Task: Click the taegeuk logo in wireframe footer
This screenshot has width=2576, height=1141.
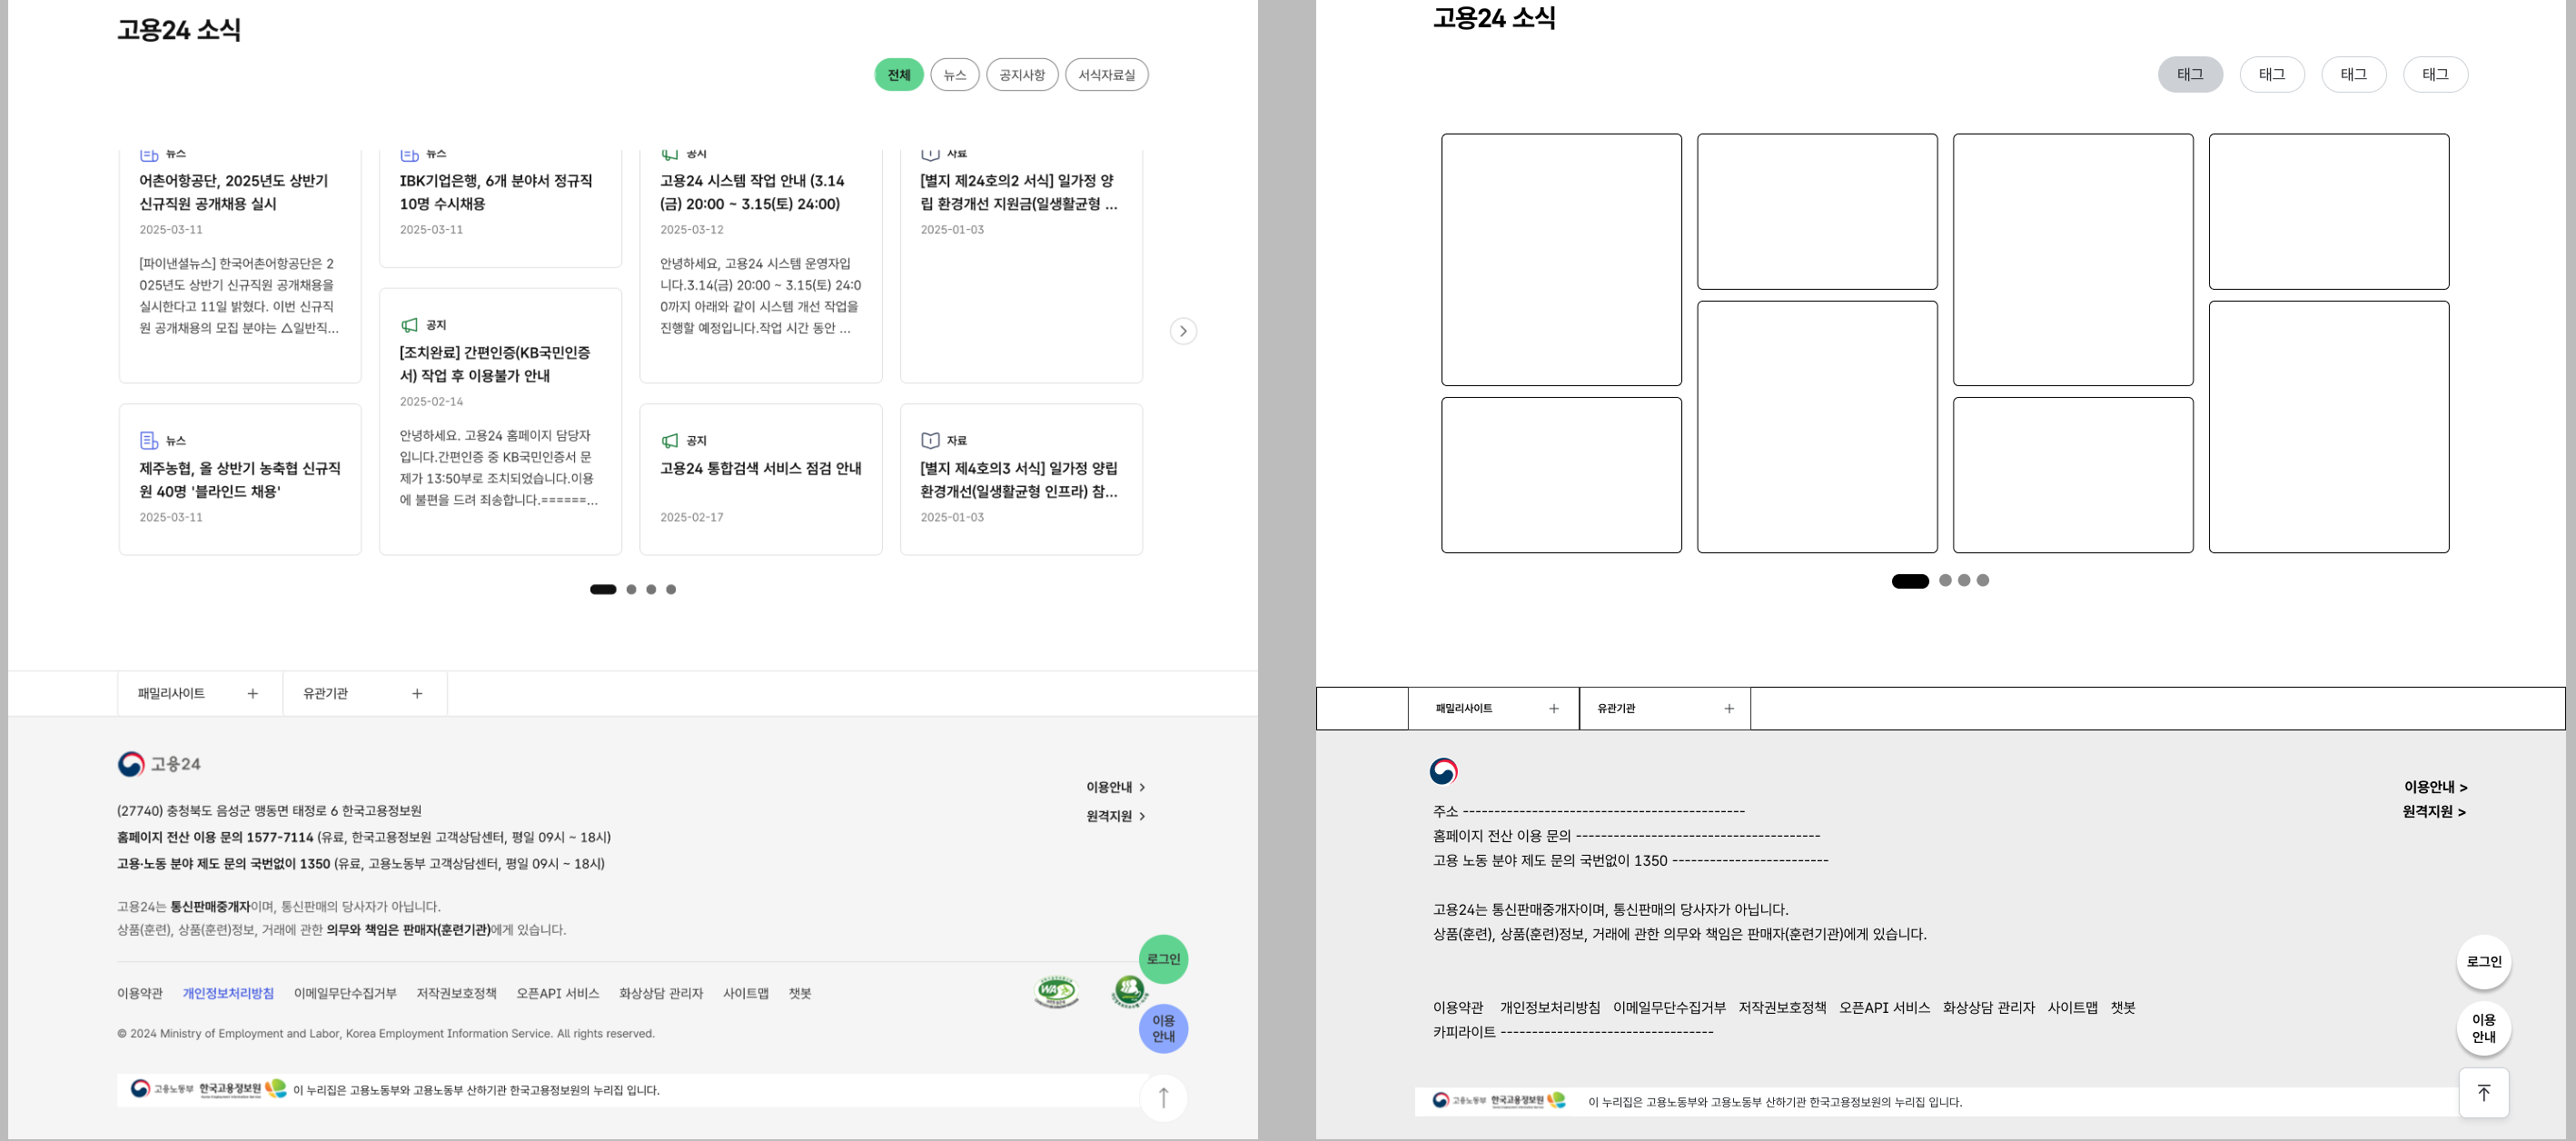Action: 1443,771
